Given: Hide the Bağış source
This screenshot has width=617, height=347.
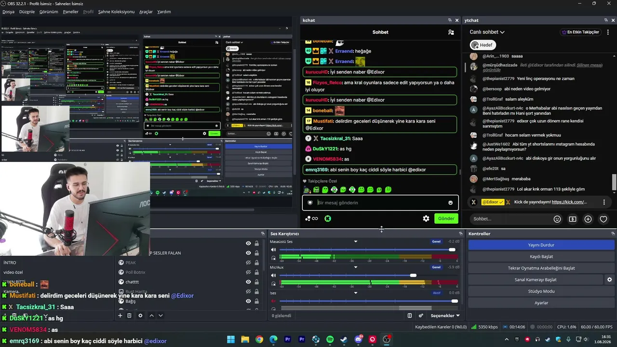Looking at the screenshot, I should point(248,301).
